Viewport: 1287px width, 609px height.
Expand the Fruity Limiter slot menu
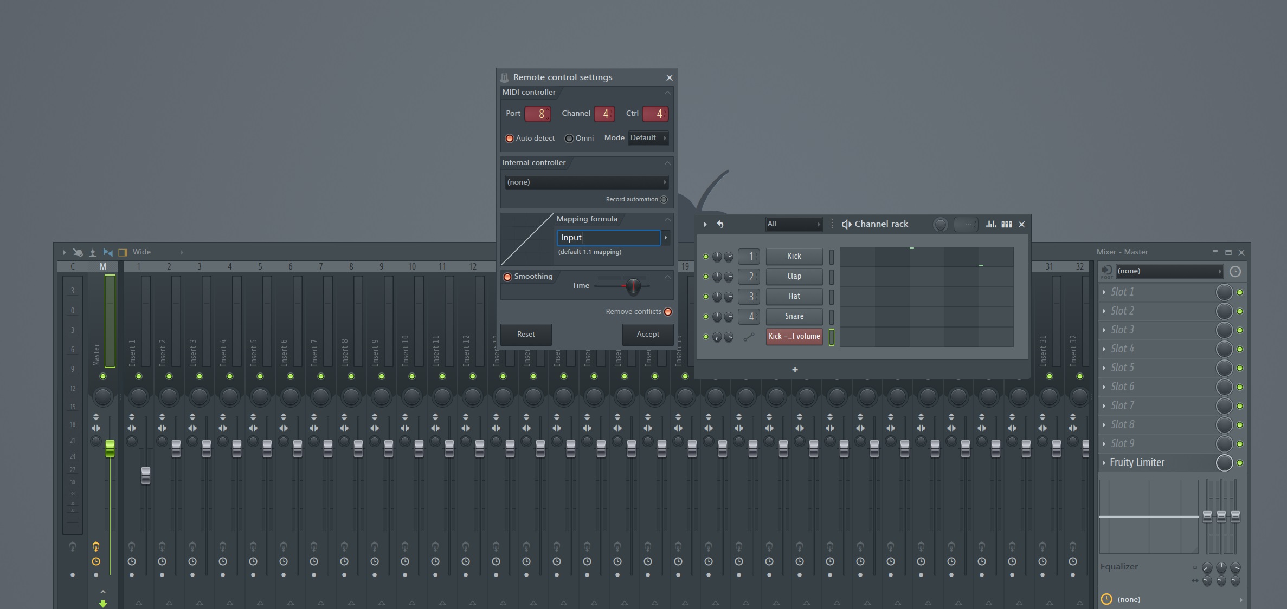(1104, 463)
